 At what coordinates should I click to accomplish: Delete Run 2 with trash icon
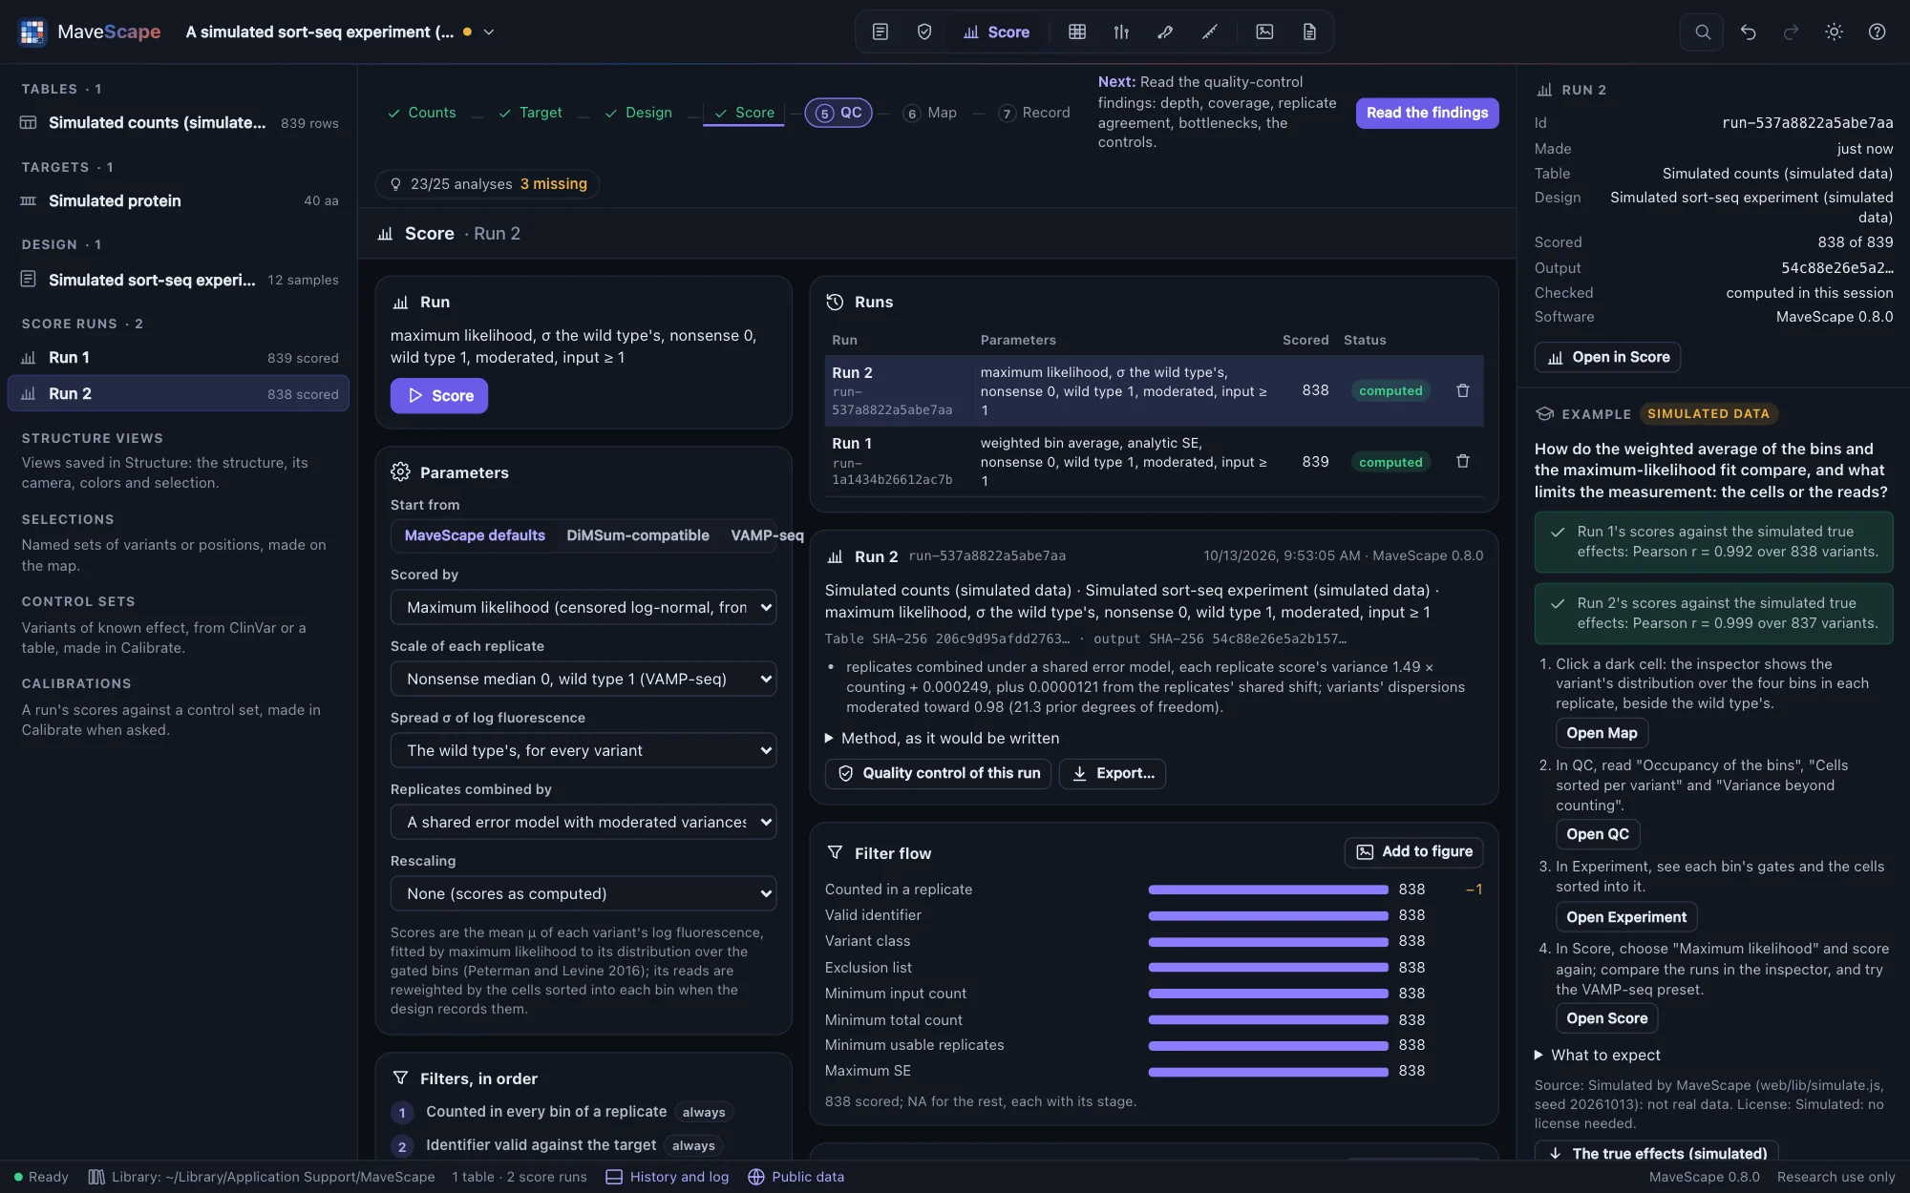click(1462, 390)
